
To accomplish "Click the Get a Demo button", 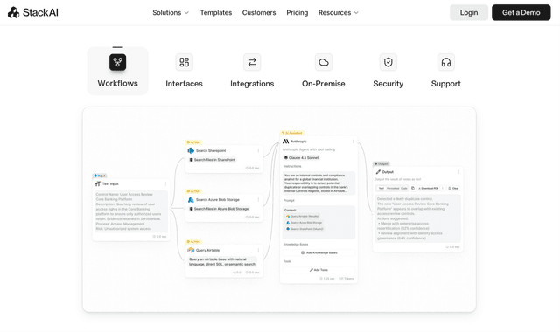I will click(521, 12).
